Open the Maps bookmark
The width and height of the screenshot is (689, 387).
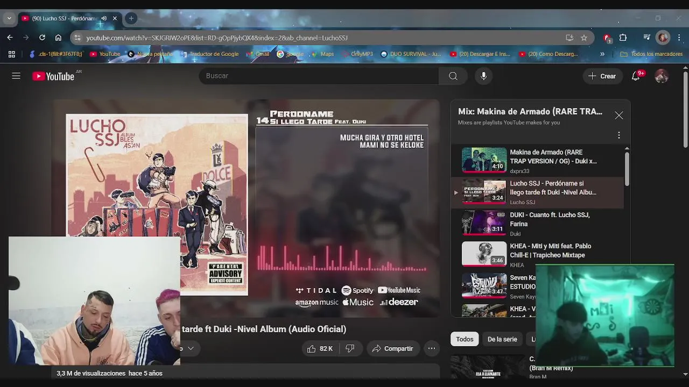(x=322, y=54)
